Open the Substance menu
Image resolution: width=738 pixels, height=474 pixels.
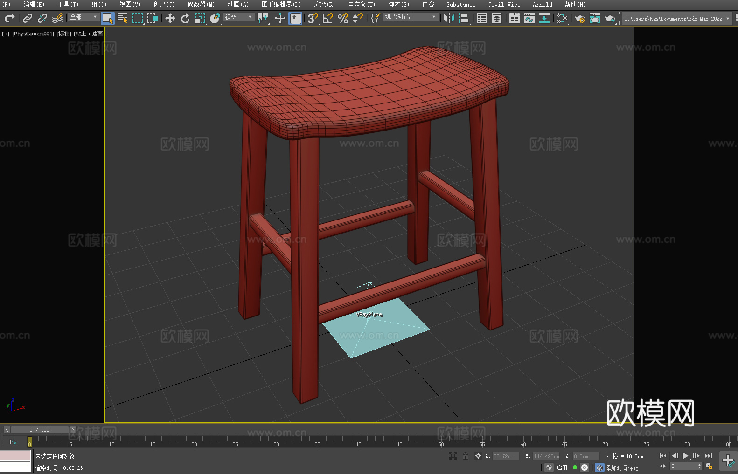[x=461, y=4]
